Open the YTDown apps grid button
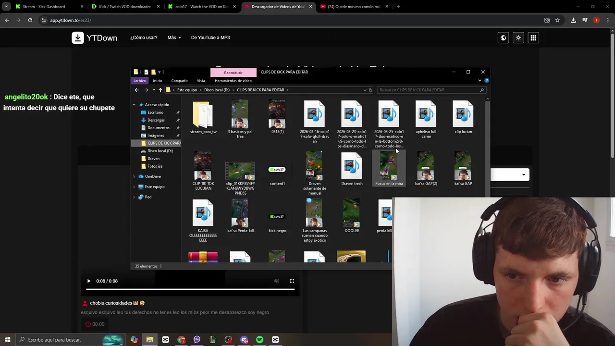The width and height of the screenshot is (615, 346). [x=533, y=37]
